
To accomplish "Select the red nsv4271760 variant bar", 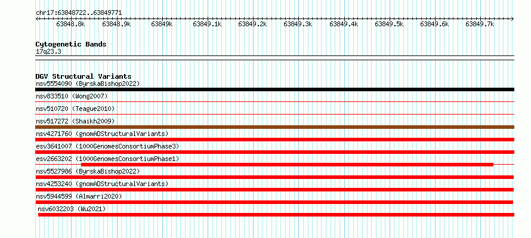I will pos(274,140).
